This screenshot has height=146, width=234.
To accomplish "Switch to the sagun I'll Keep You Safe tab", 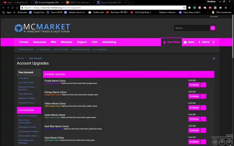I will click(x=18, y=2).
